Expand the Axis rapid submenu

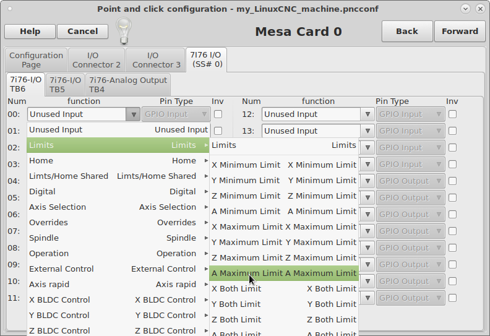click(x=118, y=285)
